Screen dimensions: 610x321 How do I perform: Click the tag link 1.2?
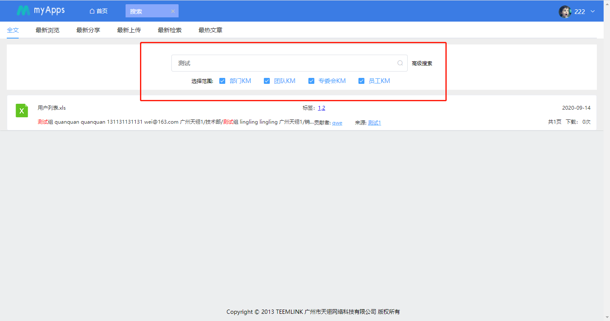pyautogui.click(x=322, y=108)
